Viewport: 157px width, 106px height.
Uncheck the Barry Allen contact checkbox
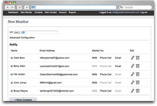point(12,66)
